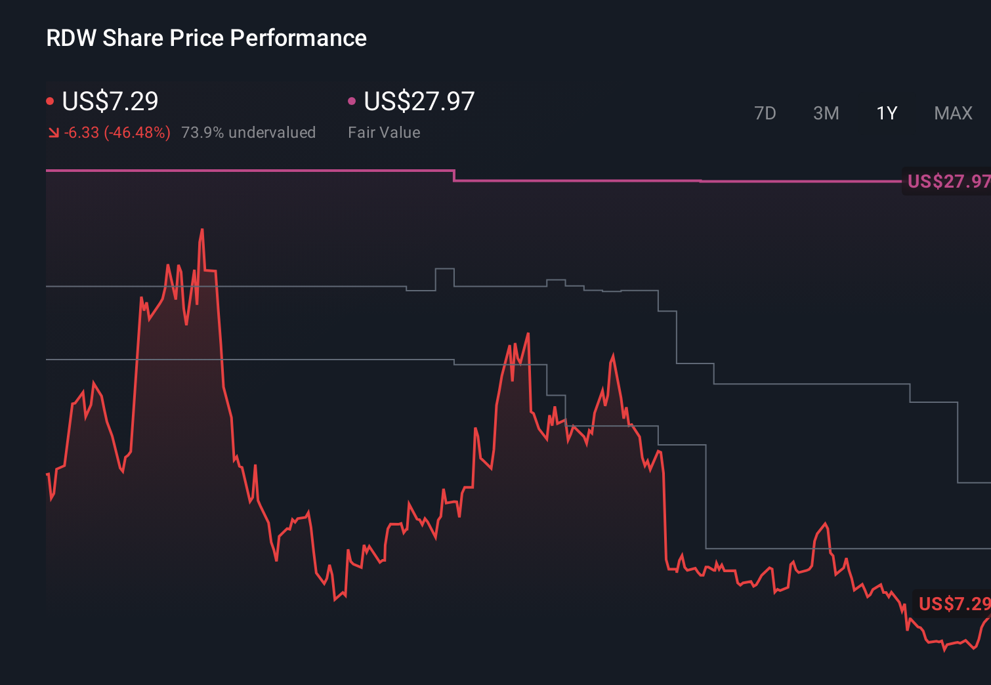Select the 3M tab in the range bar
Viewport: 991px width, 685px height.
(826, 113)
